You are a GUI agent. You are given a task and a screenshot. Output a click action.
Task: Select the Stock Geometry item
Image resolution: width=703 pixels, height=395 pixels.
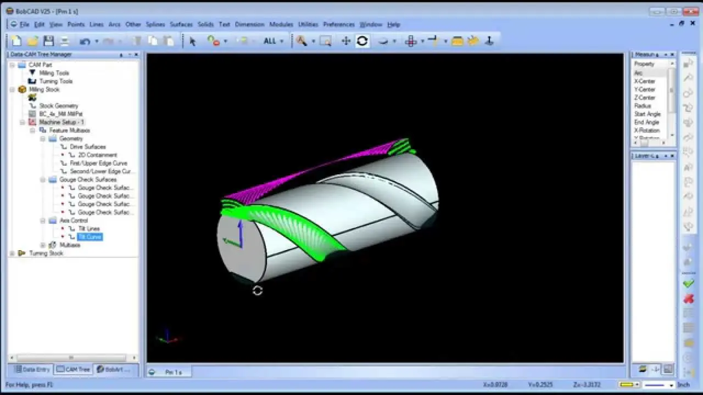coord(59,106)
